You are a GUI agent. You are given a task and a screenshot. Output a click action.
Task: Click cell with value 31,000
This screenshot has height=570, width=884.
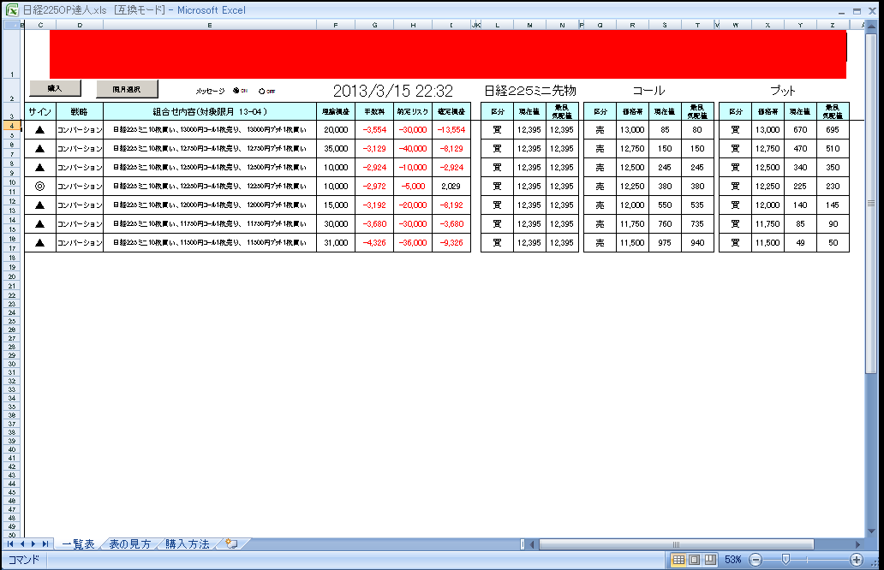336,243
